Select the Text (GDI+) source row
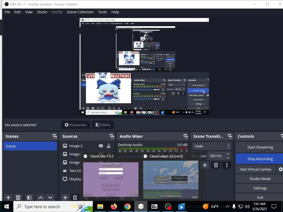This screenshot has width=283, height=212. tap(72, 171)
